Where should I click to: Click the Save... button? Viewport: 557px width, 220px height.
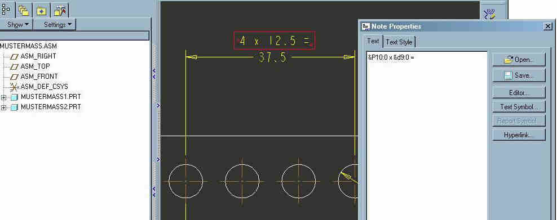pos(519,75)
